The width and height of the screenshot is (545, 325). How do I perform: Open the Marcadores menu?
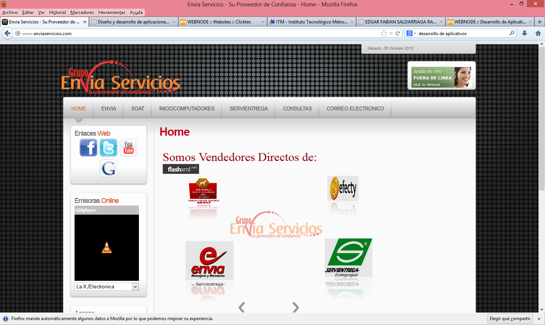coord(82,12)
